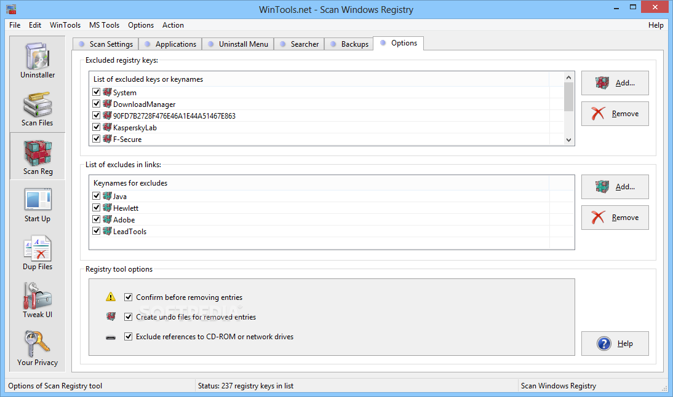Click the registry icon next to LeadTools
Viewport: 673px width, 397px height.
point(107,231)
